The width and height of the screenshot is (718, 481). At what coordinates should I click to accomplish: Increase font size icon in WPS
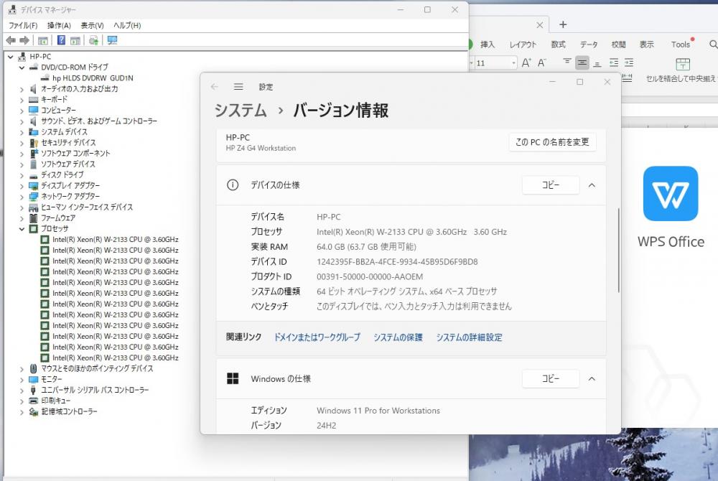[526, 62]
